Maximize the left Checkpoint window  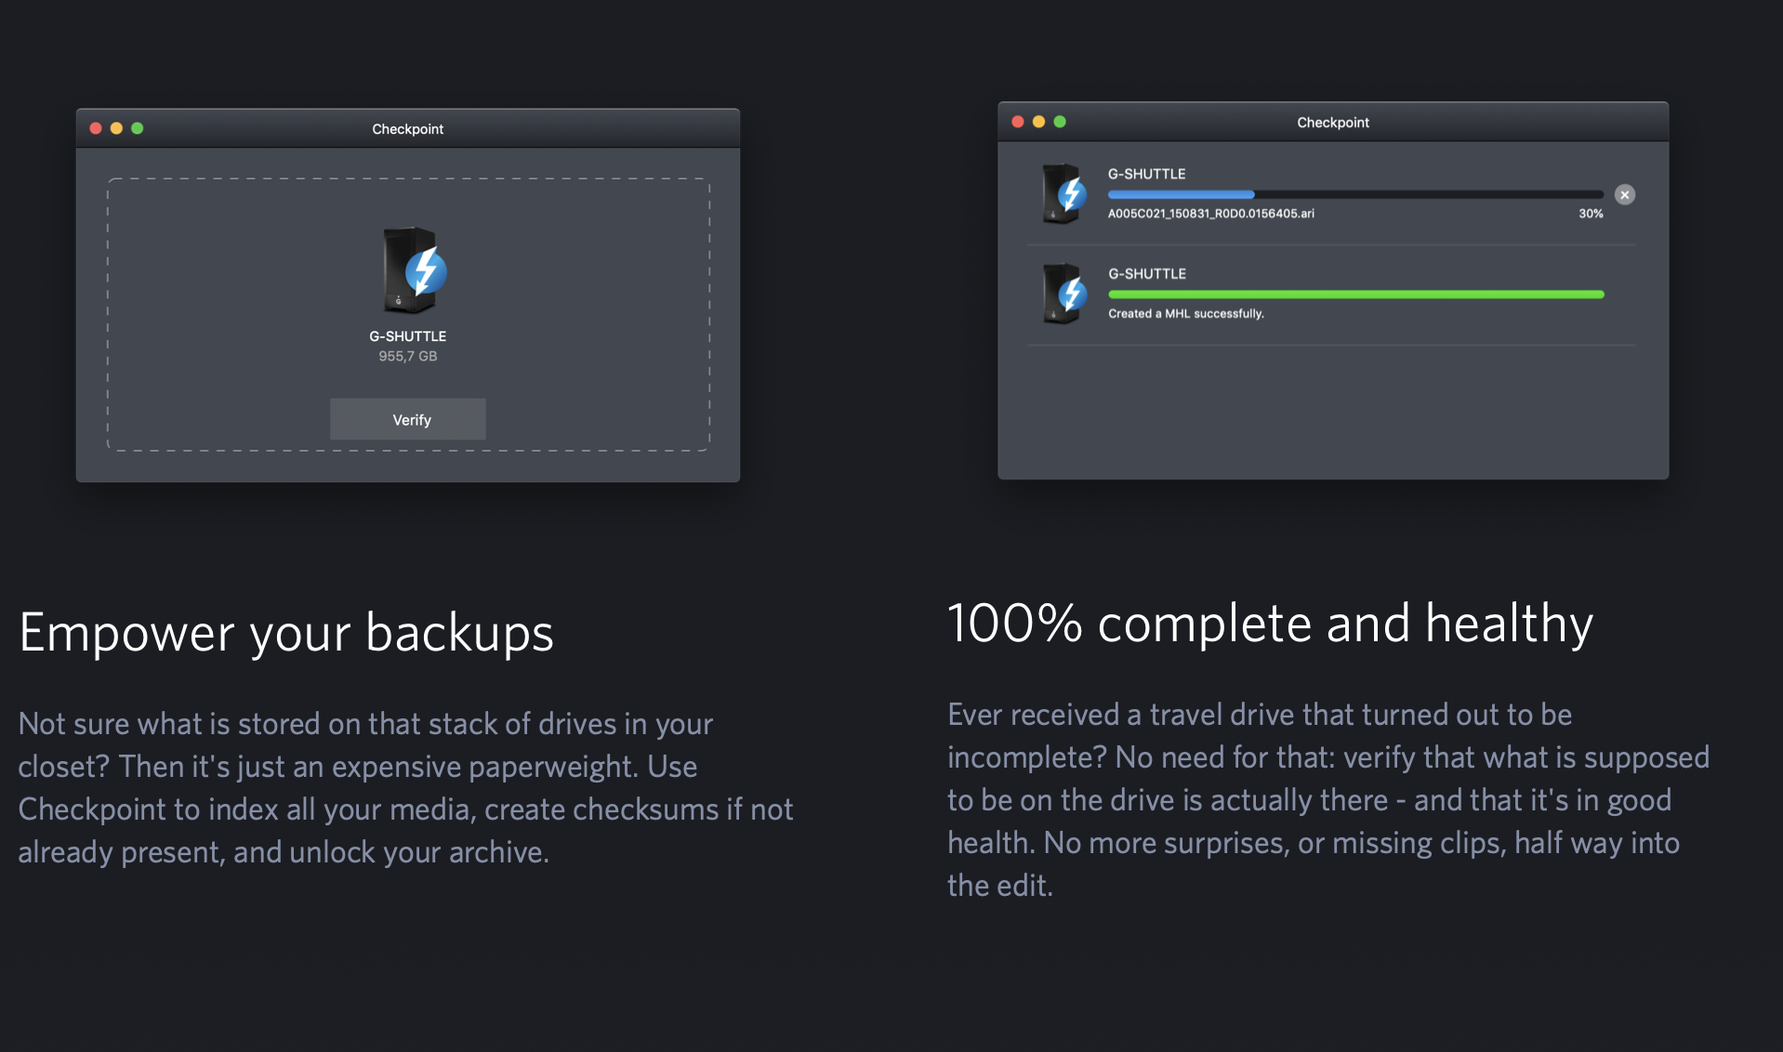[138, 128]
